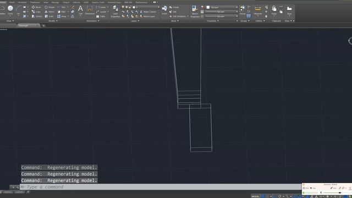Choose the Linear dimension tool
The width and height of the screenshot is (352, 198).
point(101,7)
